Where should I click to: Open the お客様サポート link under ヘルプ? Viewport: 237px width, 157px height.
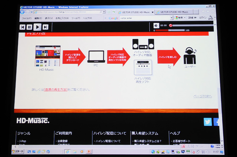(x=181, y=141)
